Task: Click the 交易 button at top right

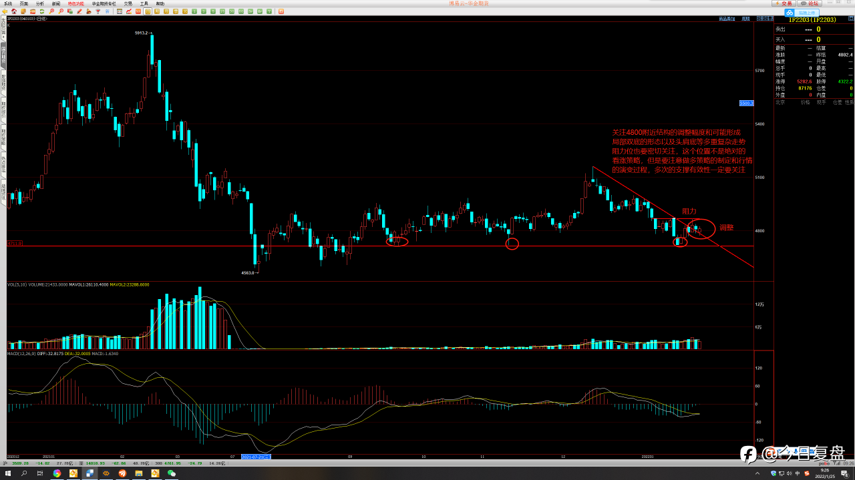Action: click(x=784, y=3)
